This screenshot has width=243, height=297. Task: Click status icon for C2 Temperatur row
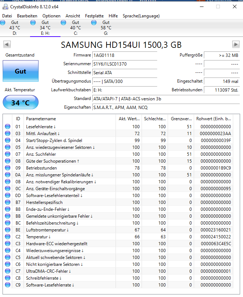coord(8,237)
